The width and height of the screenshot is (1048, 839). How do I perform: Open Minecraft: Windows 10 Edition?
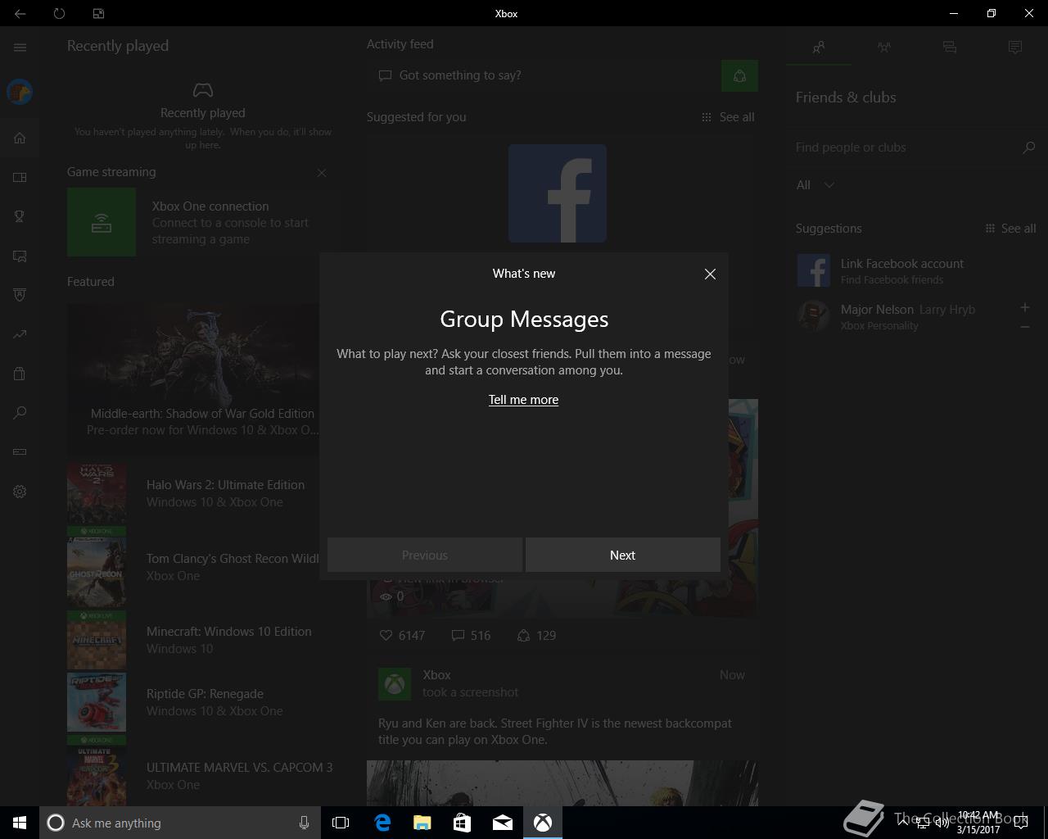[201, 640]
